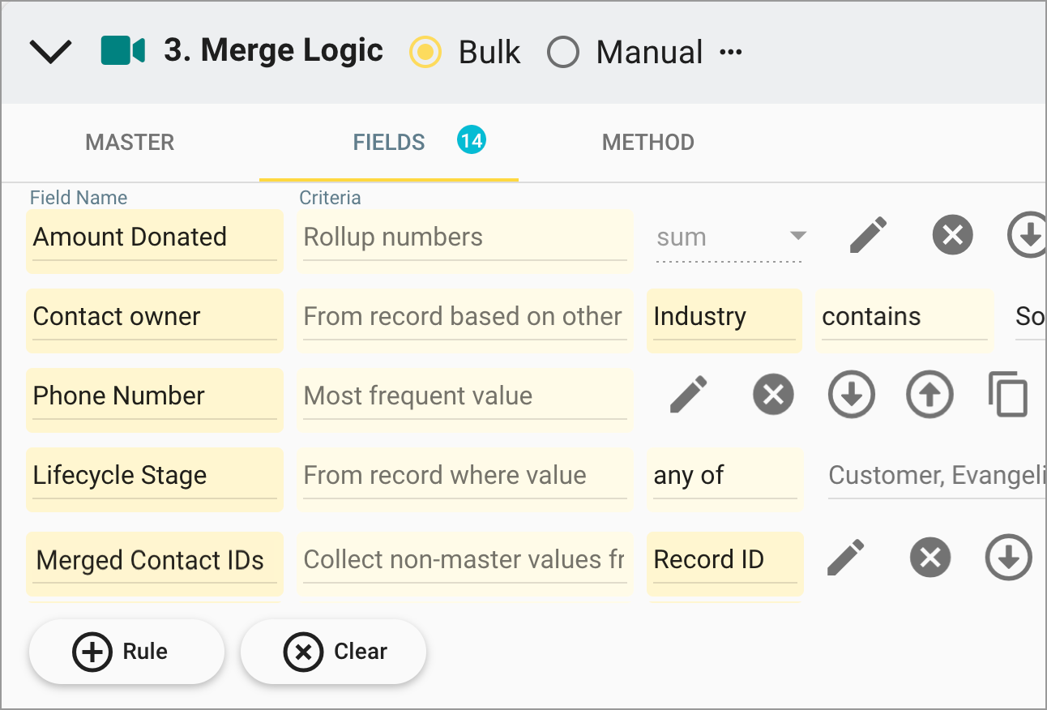Image resolution: width=1047 pixels, height=710 pixels.
Task: Move the Phone Number rule up
Action: click(929, 395)
